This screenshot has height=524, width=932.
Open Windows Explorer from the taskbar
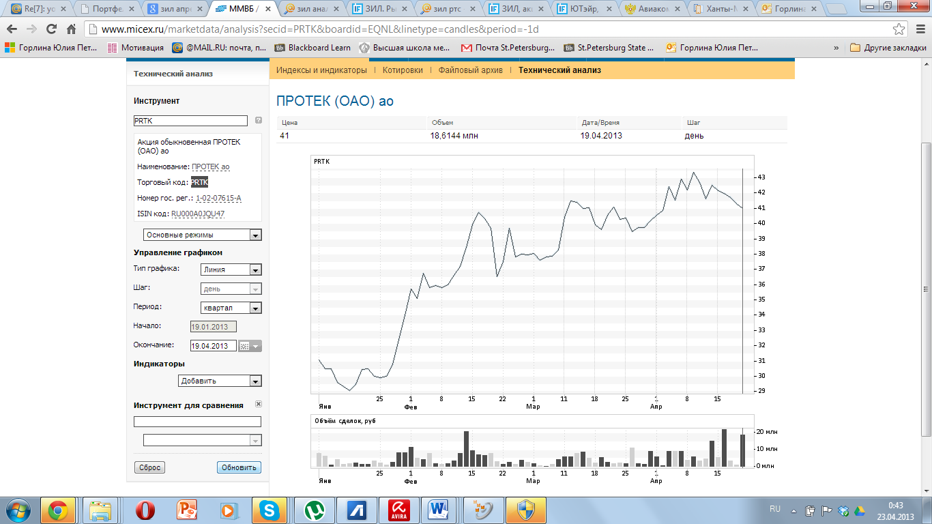pyautogui.click(x=101, y=510)
